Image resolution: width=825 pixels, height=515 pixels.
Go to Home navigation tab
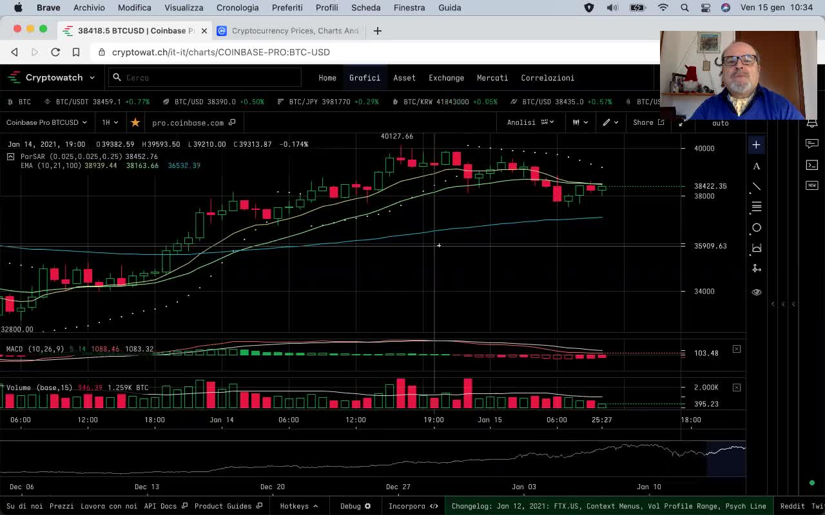pos(327,78)
